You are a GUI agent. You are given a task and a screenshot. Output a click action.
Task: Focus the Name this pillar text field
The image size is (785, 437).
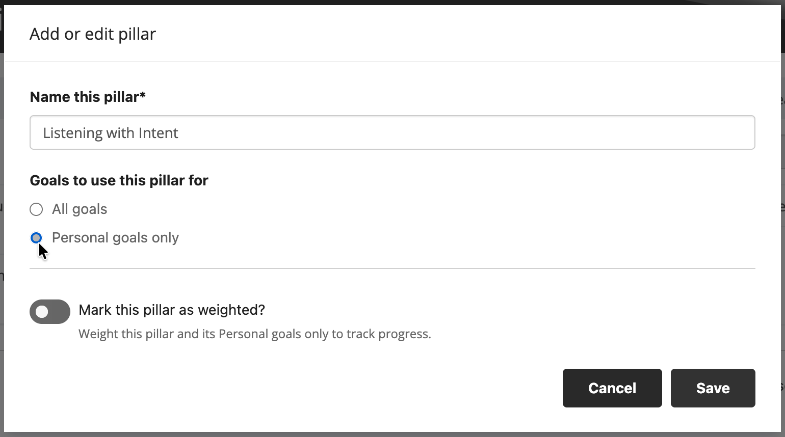(x=392, y=132)
